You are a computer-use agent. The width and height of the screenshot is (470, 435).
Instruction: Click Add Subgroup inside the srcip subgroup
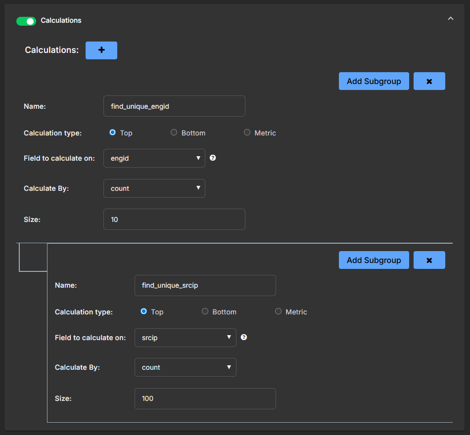374,260
